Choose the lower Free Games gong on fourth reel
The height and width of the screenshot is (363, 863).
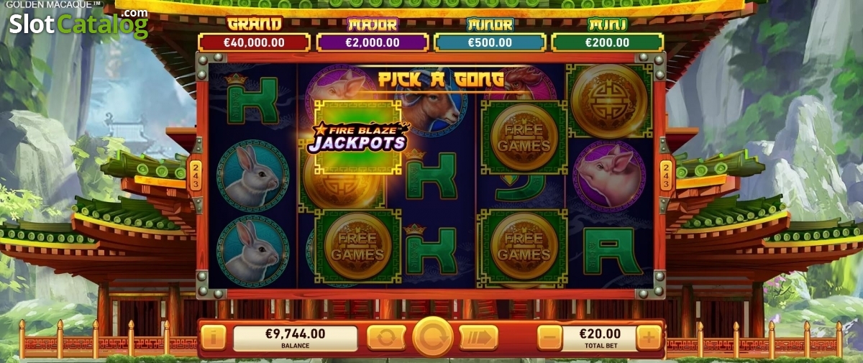pos(524,246)
